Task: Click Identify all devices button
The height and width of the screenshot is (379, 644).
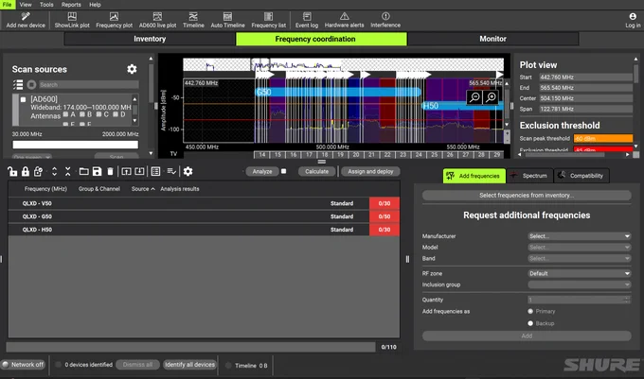Action: click(x=189, y=364)
